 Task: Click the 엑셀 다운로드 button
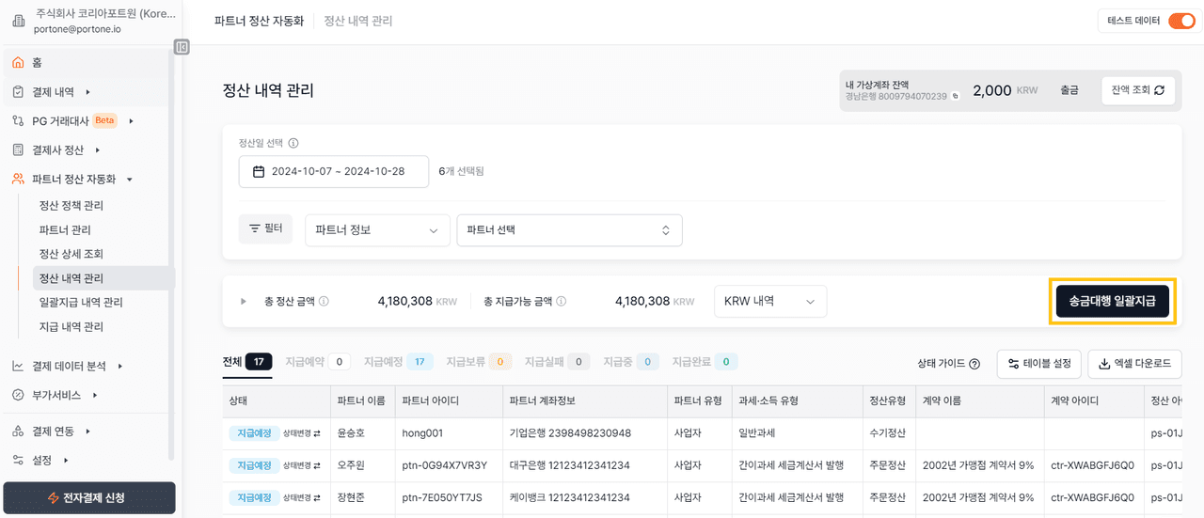[x=1134, y=364]
